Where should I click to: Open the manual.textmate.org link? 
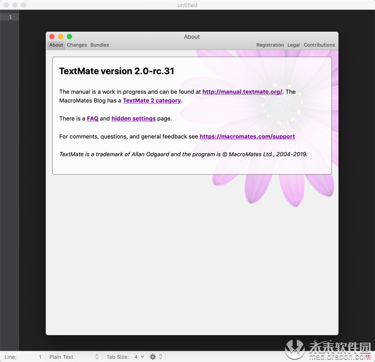pyautogui.click(x=242, y=92)
